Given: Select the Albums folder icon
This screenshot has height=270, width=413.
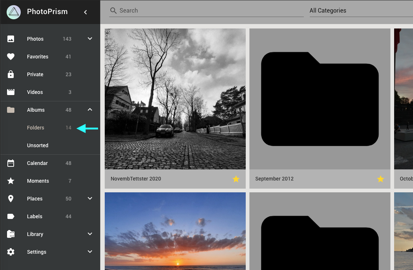Looking at the screenshot, I should (11, 110).
